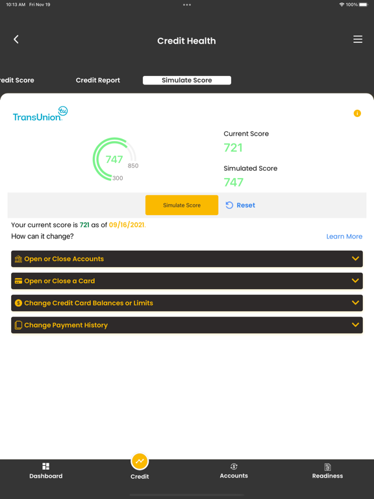Click the 300 minimum label on gauge
Viewport: 374px width, 499px height.
[118, 178]
